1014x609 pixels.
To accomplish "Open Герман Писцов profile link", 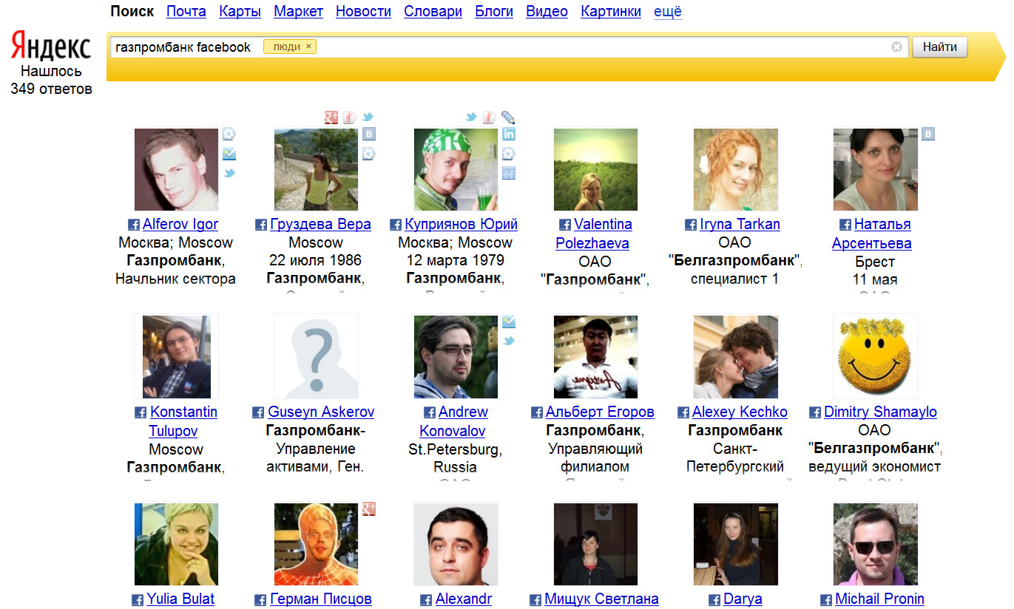I will [x=321, y=599].
